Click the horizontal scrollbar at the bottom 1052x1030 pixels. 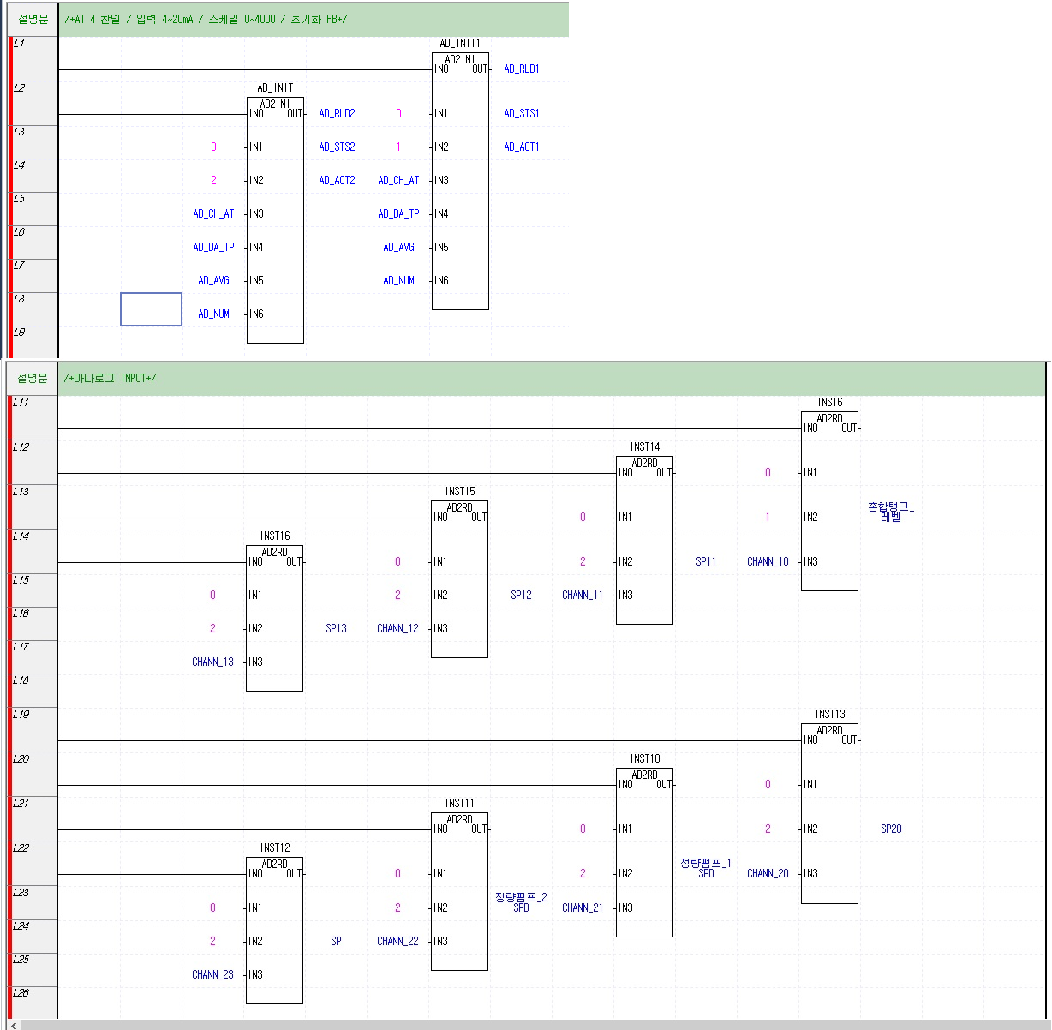tap(514, 1025)
